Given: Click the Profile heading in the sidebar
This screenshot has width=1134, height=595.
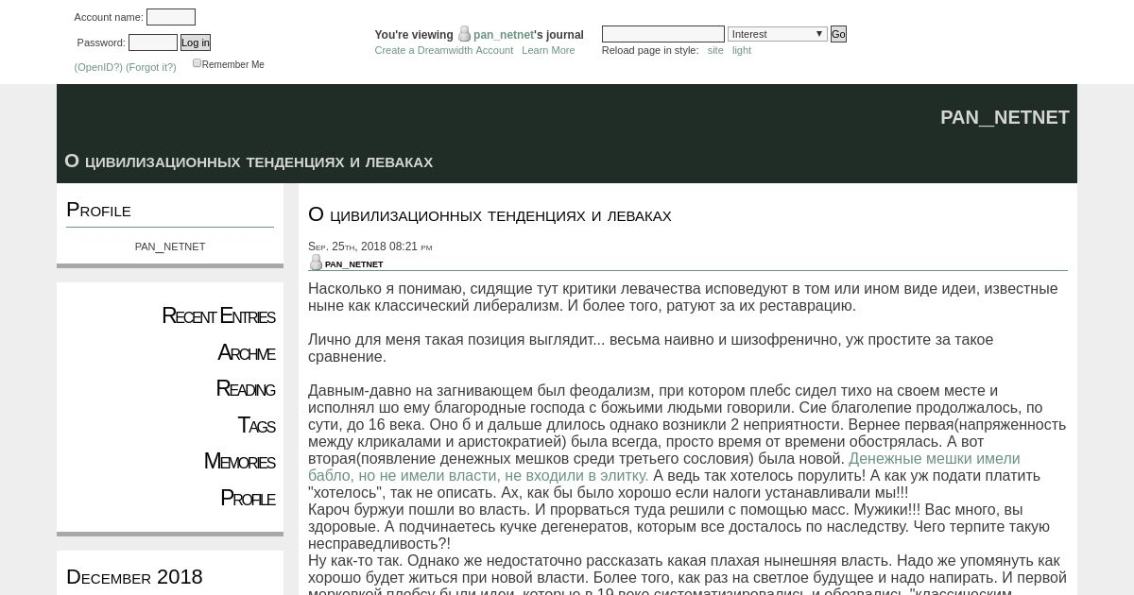Looking at the screenshot, I should (x=98, y=210).
